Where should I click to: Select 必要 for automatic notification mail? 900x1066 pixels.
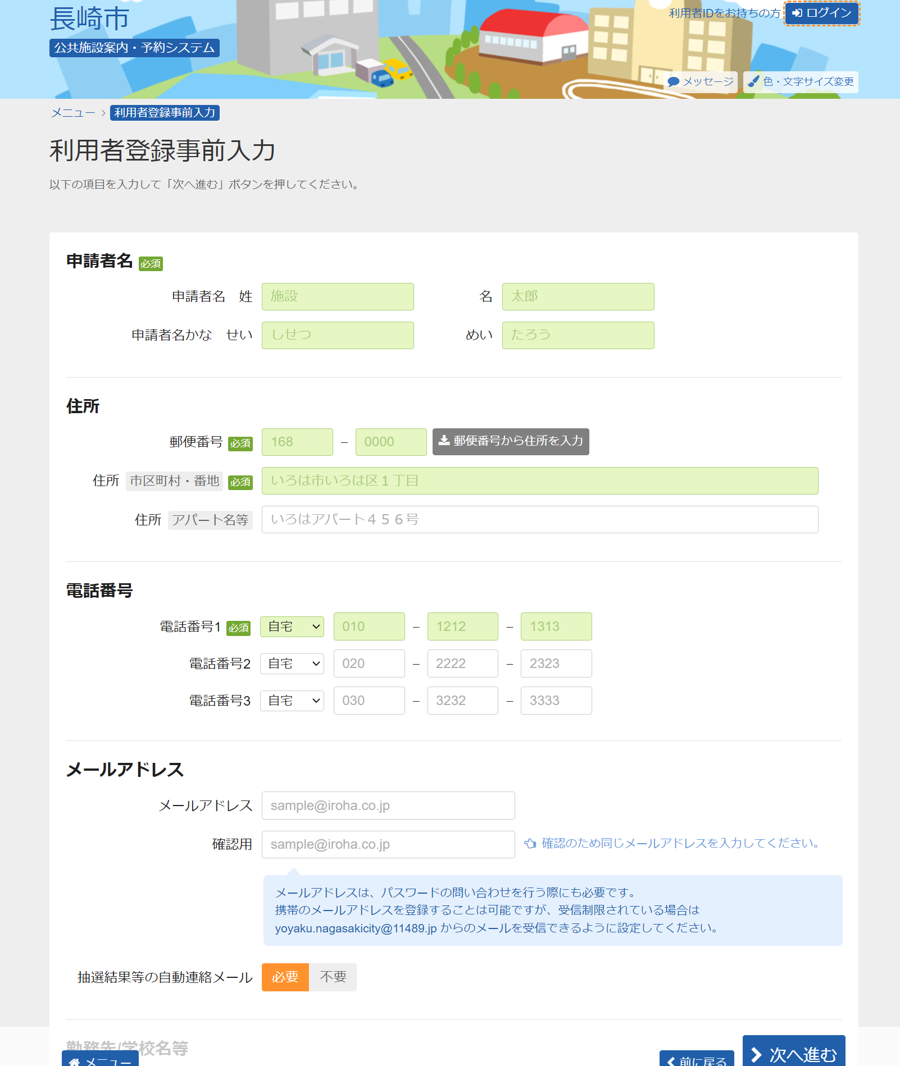pos(285,977)
